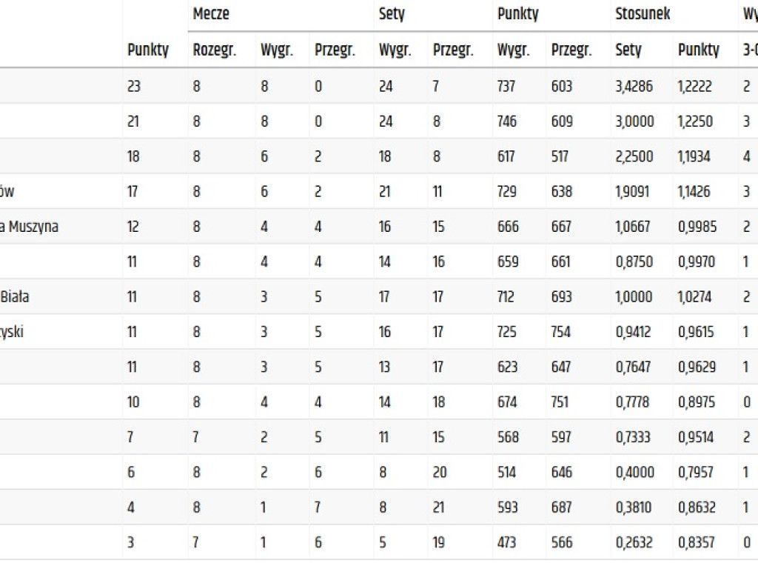Click the Wygr. header under Mecze
This screenshot has width=758, height=569.
(x=277, y=50)
